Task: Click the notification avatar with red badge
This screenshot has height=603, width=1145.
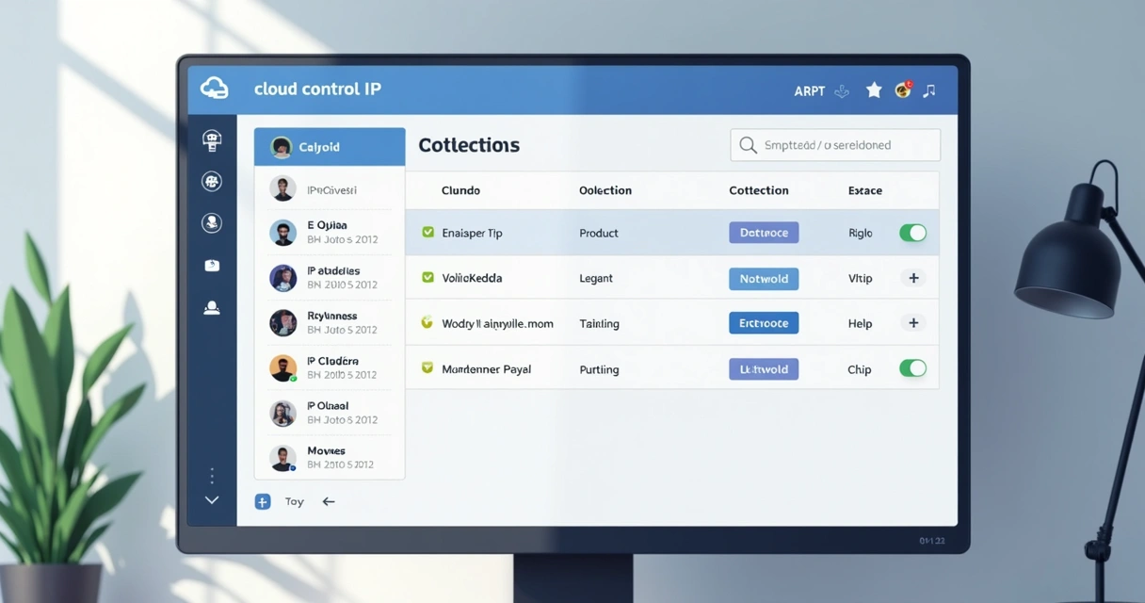Action: (x=903, y=90)
